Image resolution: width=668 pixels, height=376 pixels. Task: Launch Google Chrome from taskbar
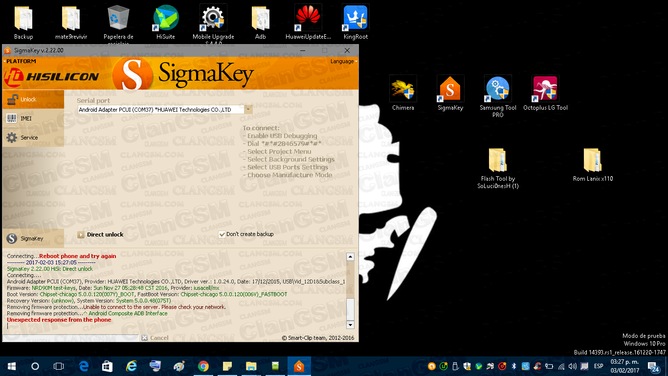(203, 366)
